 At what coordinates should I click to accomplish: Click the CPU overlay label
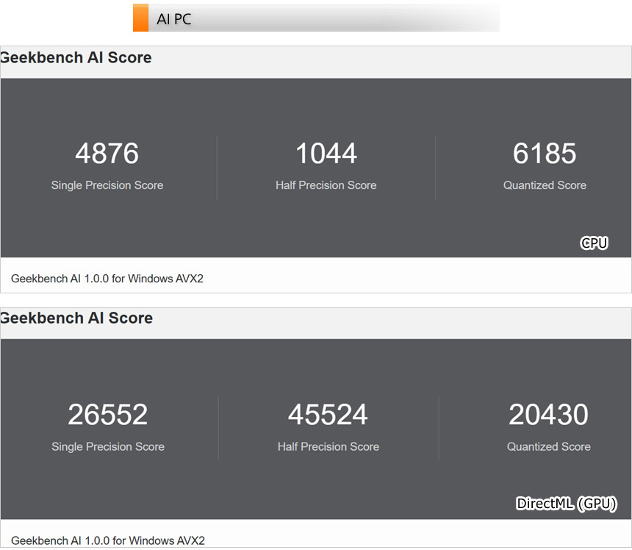595,243
